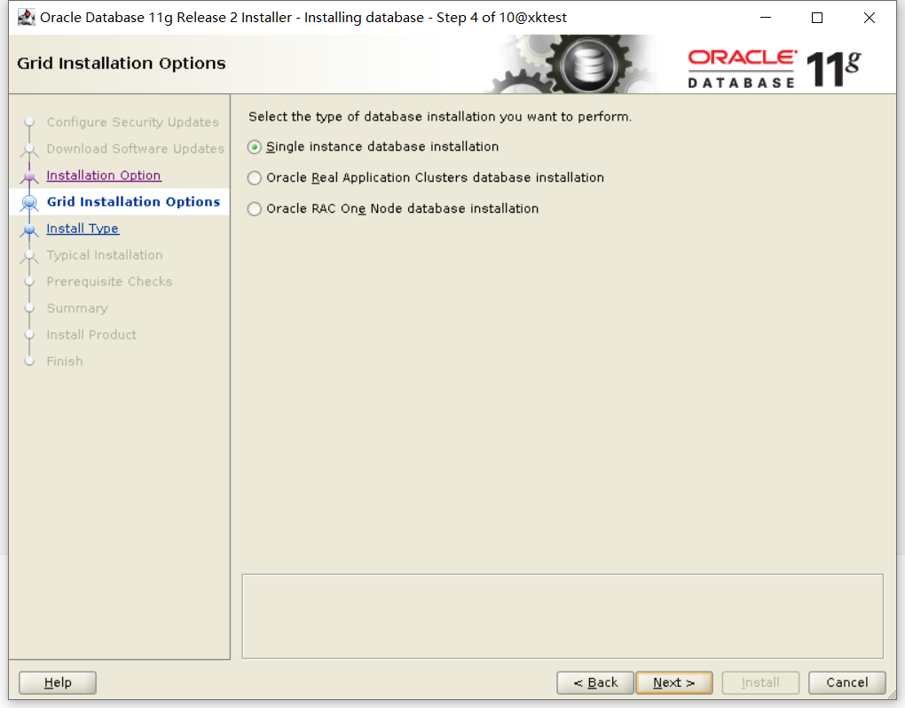Click Finish step text
Image resolution: width=905 pixels, height=708 pixels.
point(65,362)
